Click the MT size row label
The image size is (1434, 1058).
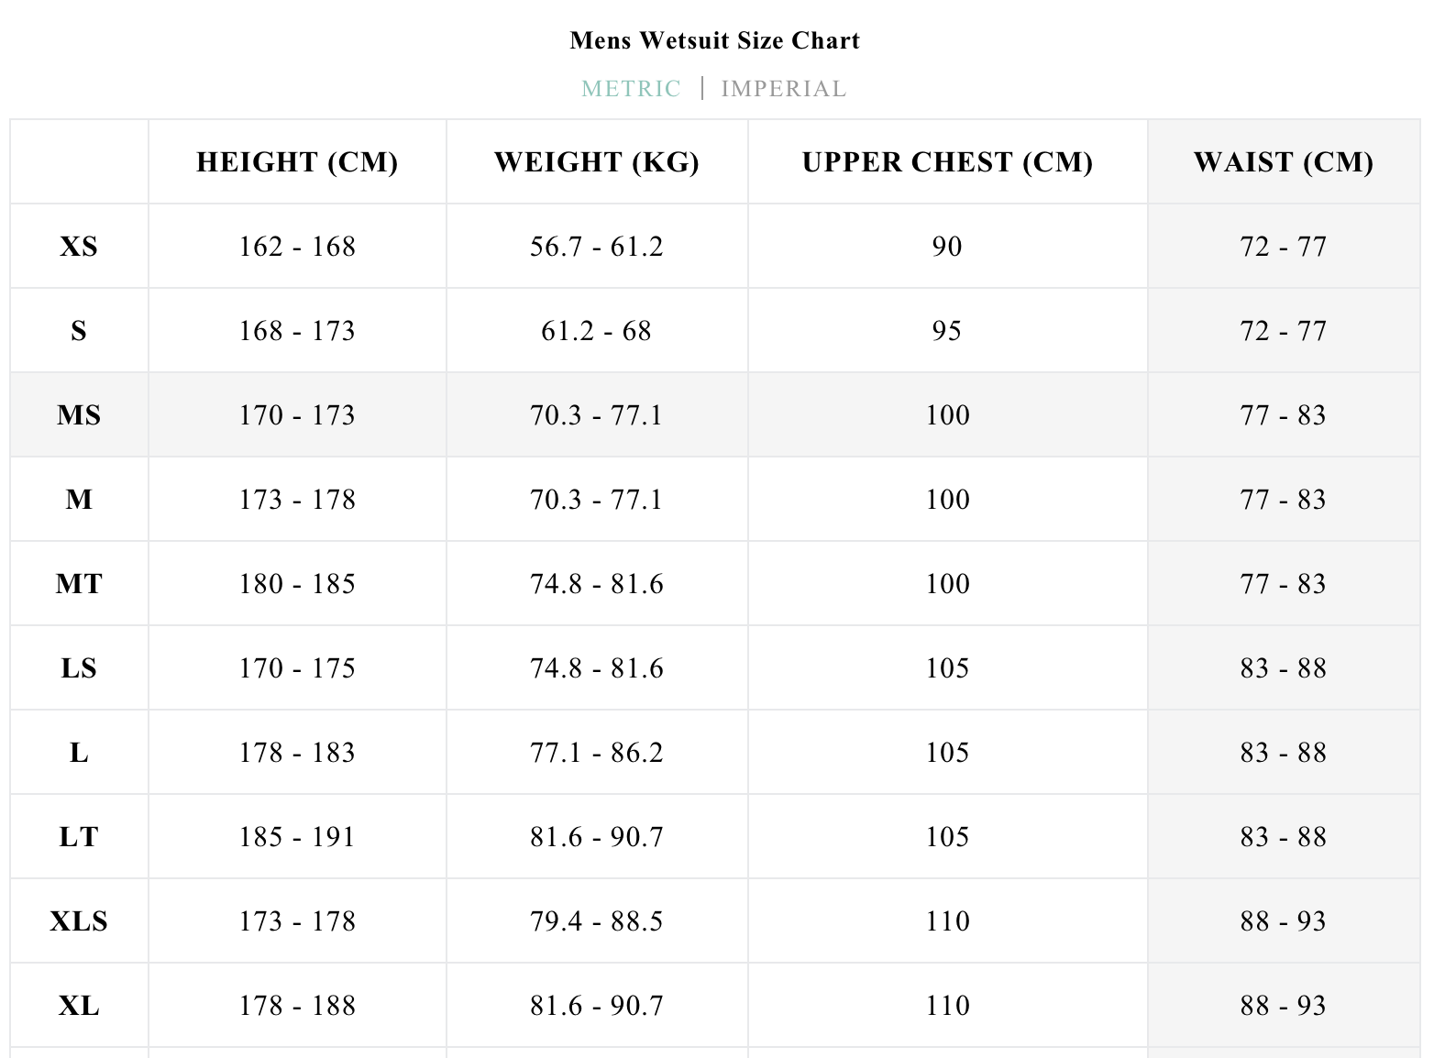79,584
